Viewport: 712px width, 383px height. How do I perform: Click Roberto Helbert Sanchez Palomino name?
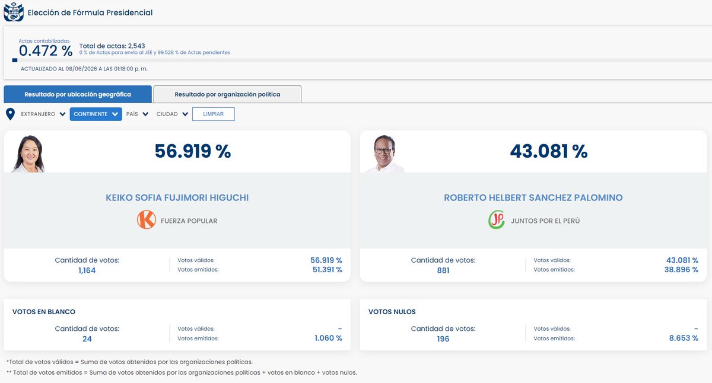(533, 198)
